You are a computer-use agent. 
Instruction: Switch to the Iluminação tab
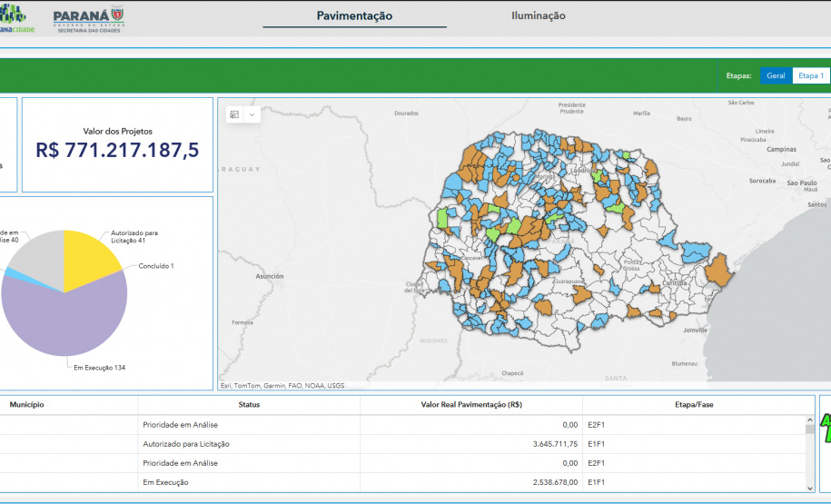click(x=538, y=15)
